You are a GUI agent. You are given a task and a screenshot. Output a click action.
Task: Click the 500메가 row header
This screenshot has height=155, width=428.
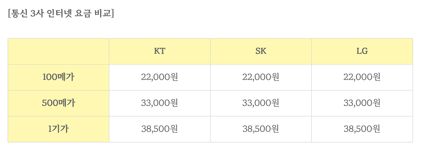pyautogui.click(x=59, y=103)
